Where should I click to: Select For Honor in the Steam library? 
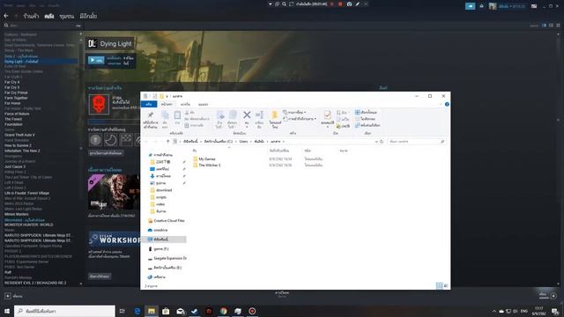[12, 103]
